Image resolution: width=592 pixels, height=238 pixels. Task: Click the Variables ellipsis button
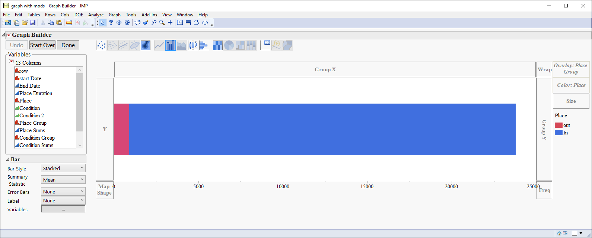pyautogui.click(x=63, y=209)
